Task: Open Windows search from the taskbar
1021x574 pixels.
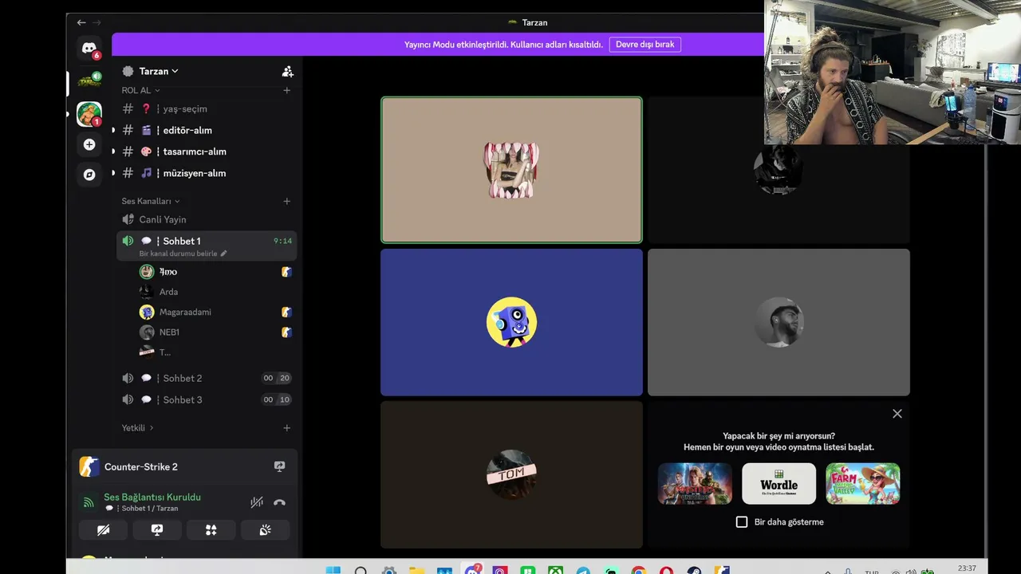Action: (x=361, y=570)
